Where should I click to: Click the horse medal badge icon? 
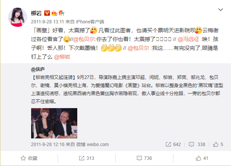click(61, 13)
